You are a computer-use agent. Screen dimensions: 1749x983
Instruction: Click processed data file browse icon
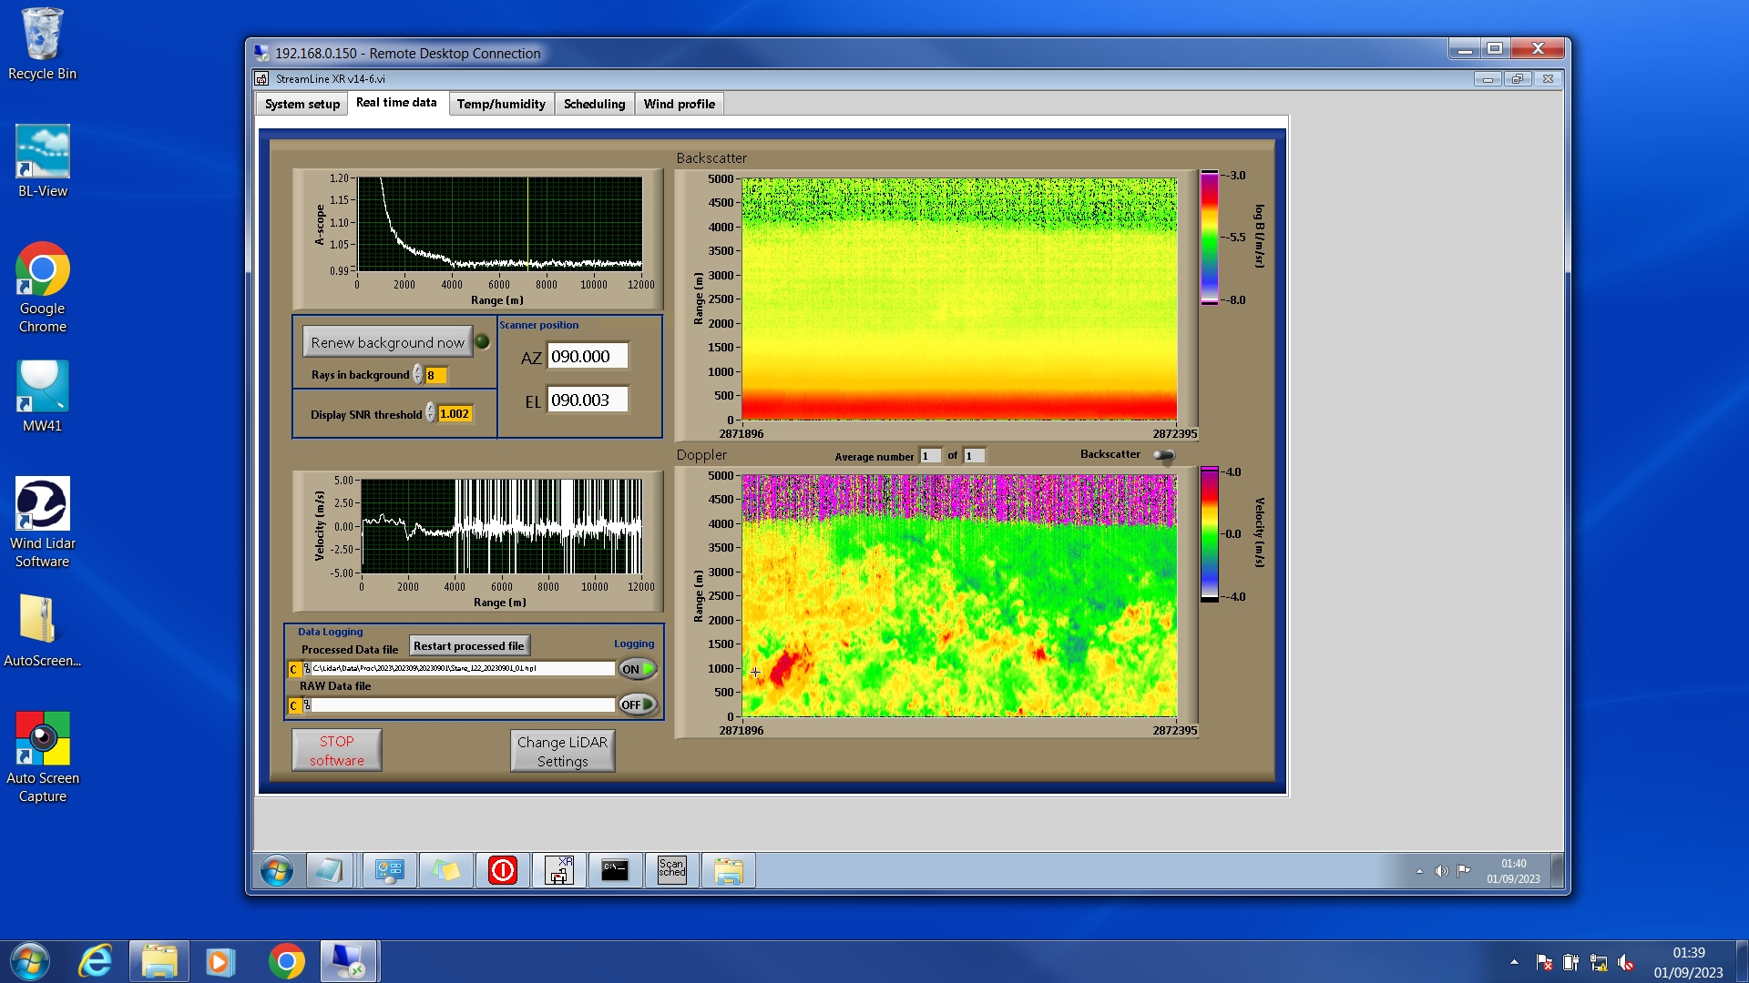coord(306,669)
